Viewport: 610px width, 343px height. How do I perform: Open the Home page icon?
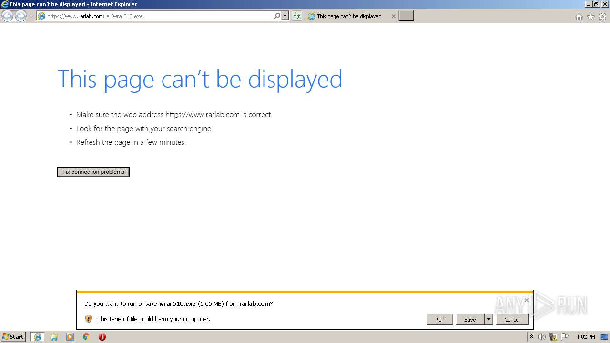click(579, 17)
